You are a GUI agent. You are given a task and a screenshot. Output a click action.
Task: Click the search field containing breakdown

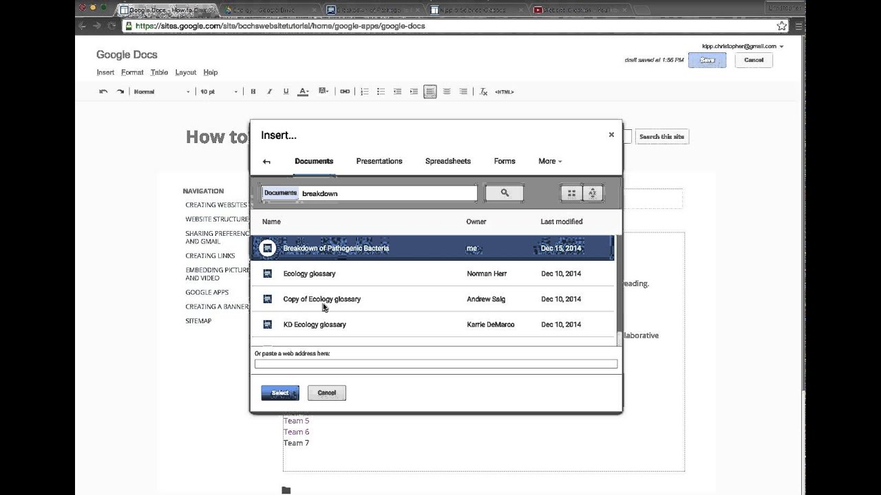click(369, 193)
